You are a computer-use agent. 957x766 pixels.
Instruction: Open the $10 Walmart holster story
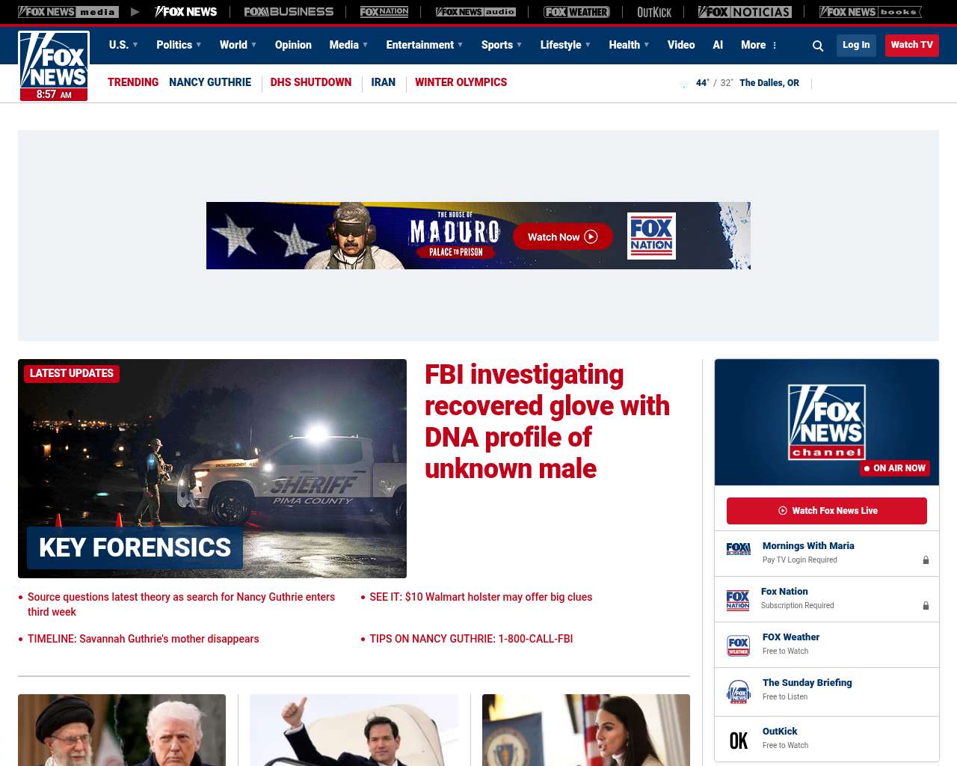point(481,597)
